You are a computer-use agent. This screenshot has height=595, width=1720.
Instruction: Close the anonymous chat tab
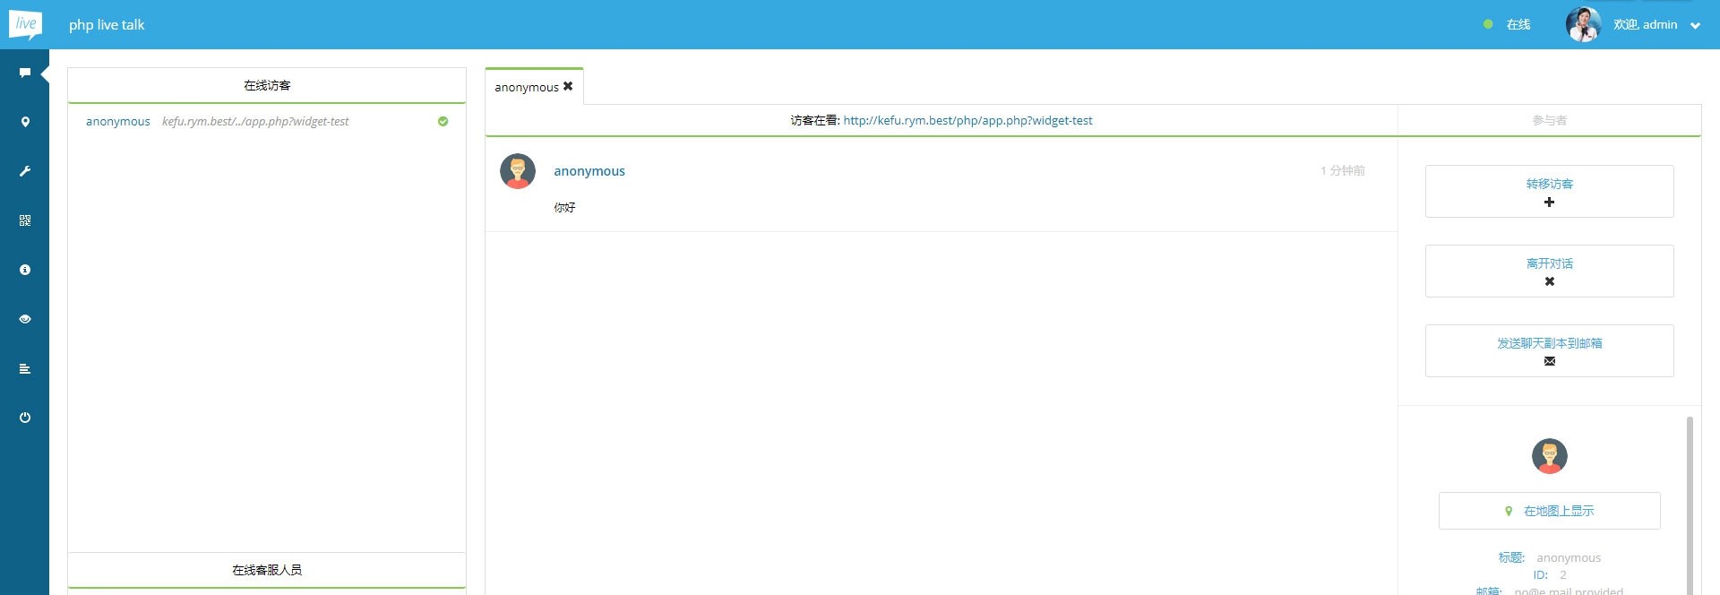click(x=568, y=86)
